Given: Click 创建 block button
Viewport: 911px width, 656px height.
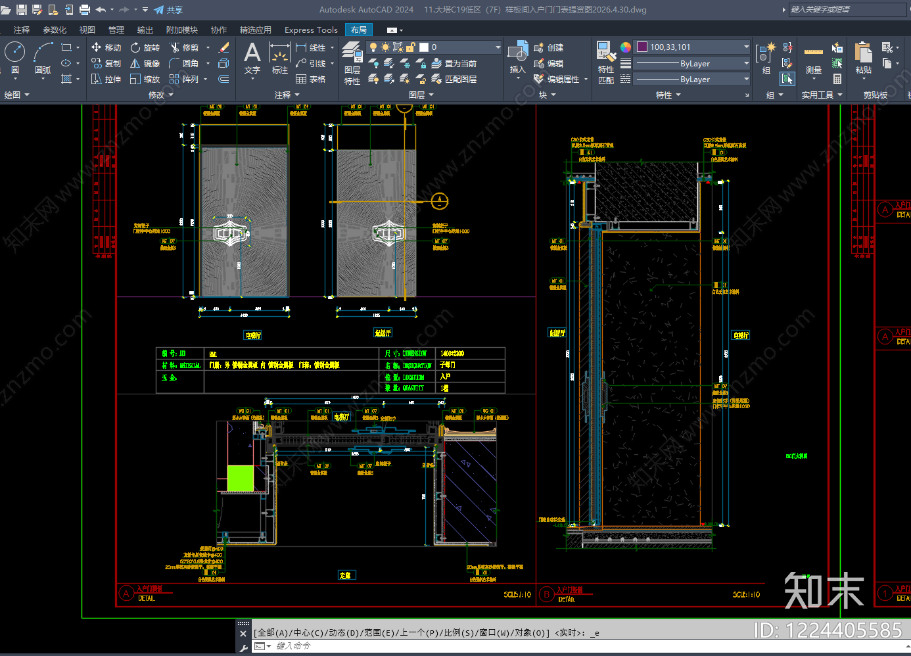Looking at the screenshot, I should click(x=549, y=47).
